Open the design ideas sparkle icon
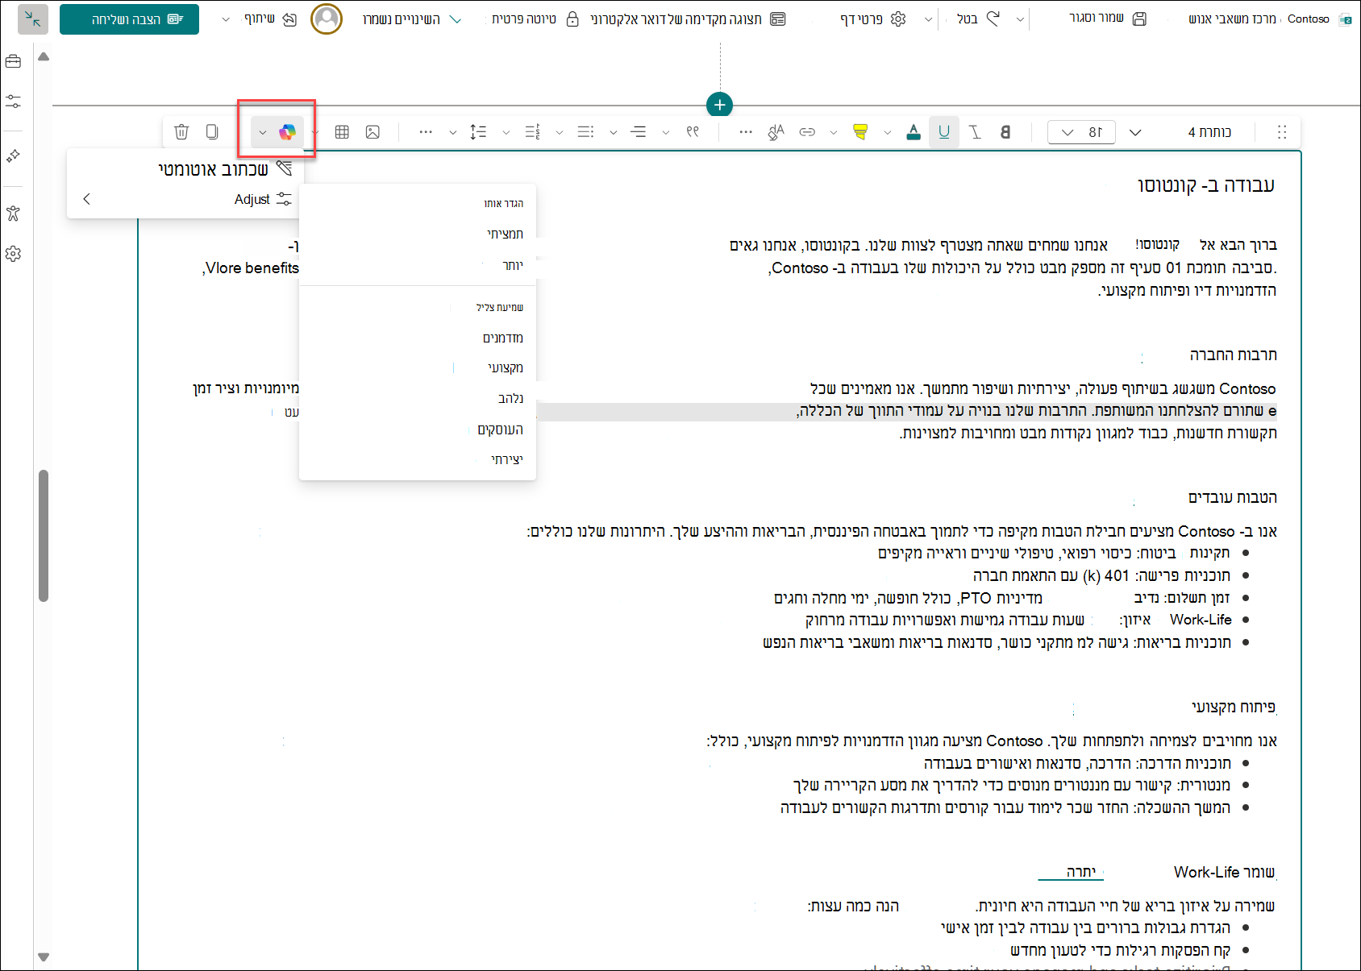Image resolution: width=1361 pixels, height=971 pixels. click(14, 156)
